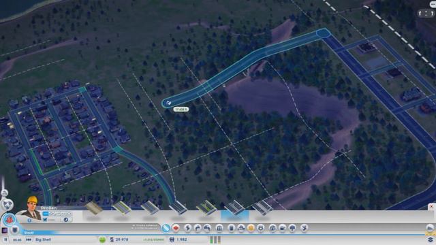Image resolution: width=436 pixels, height=245 pixels.
Task: Open the data layers stack icon
Action: pyautogui.click(x=430, y=240)
